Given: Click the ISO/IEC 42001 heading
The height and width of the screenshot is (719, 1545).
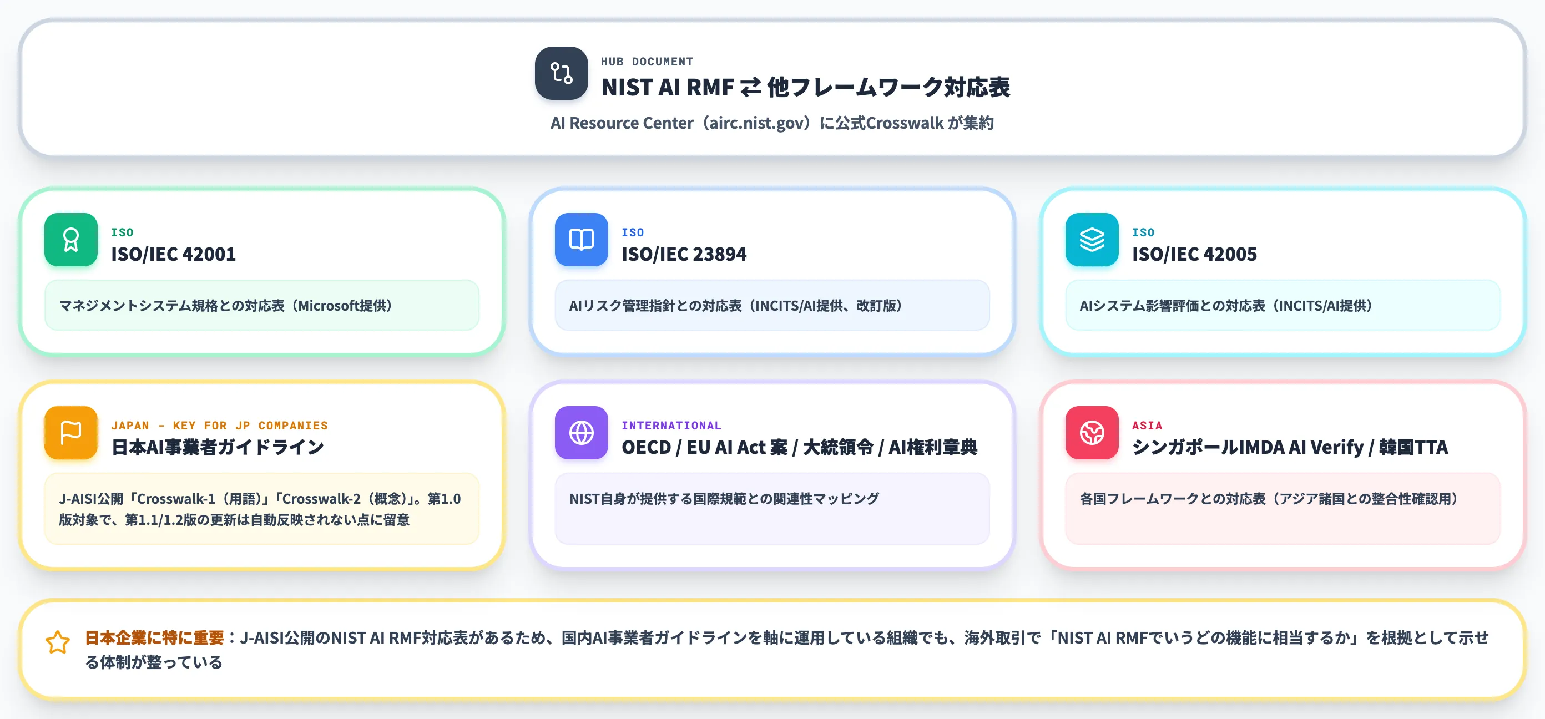Looking at the screenshot, I should click(x=173, y=254).
